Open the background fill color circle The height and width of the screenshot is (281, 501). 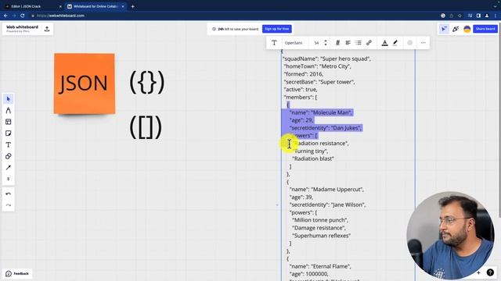pyautogui.click(x=410, y=43)
